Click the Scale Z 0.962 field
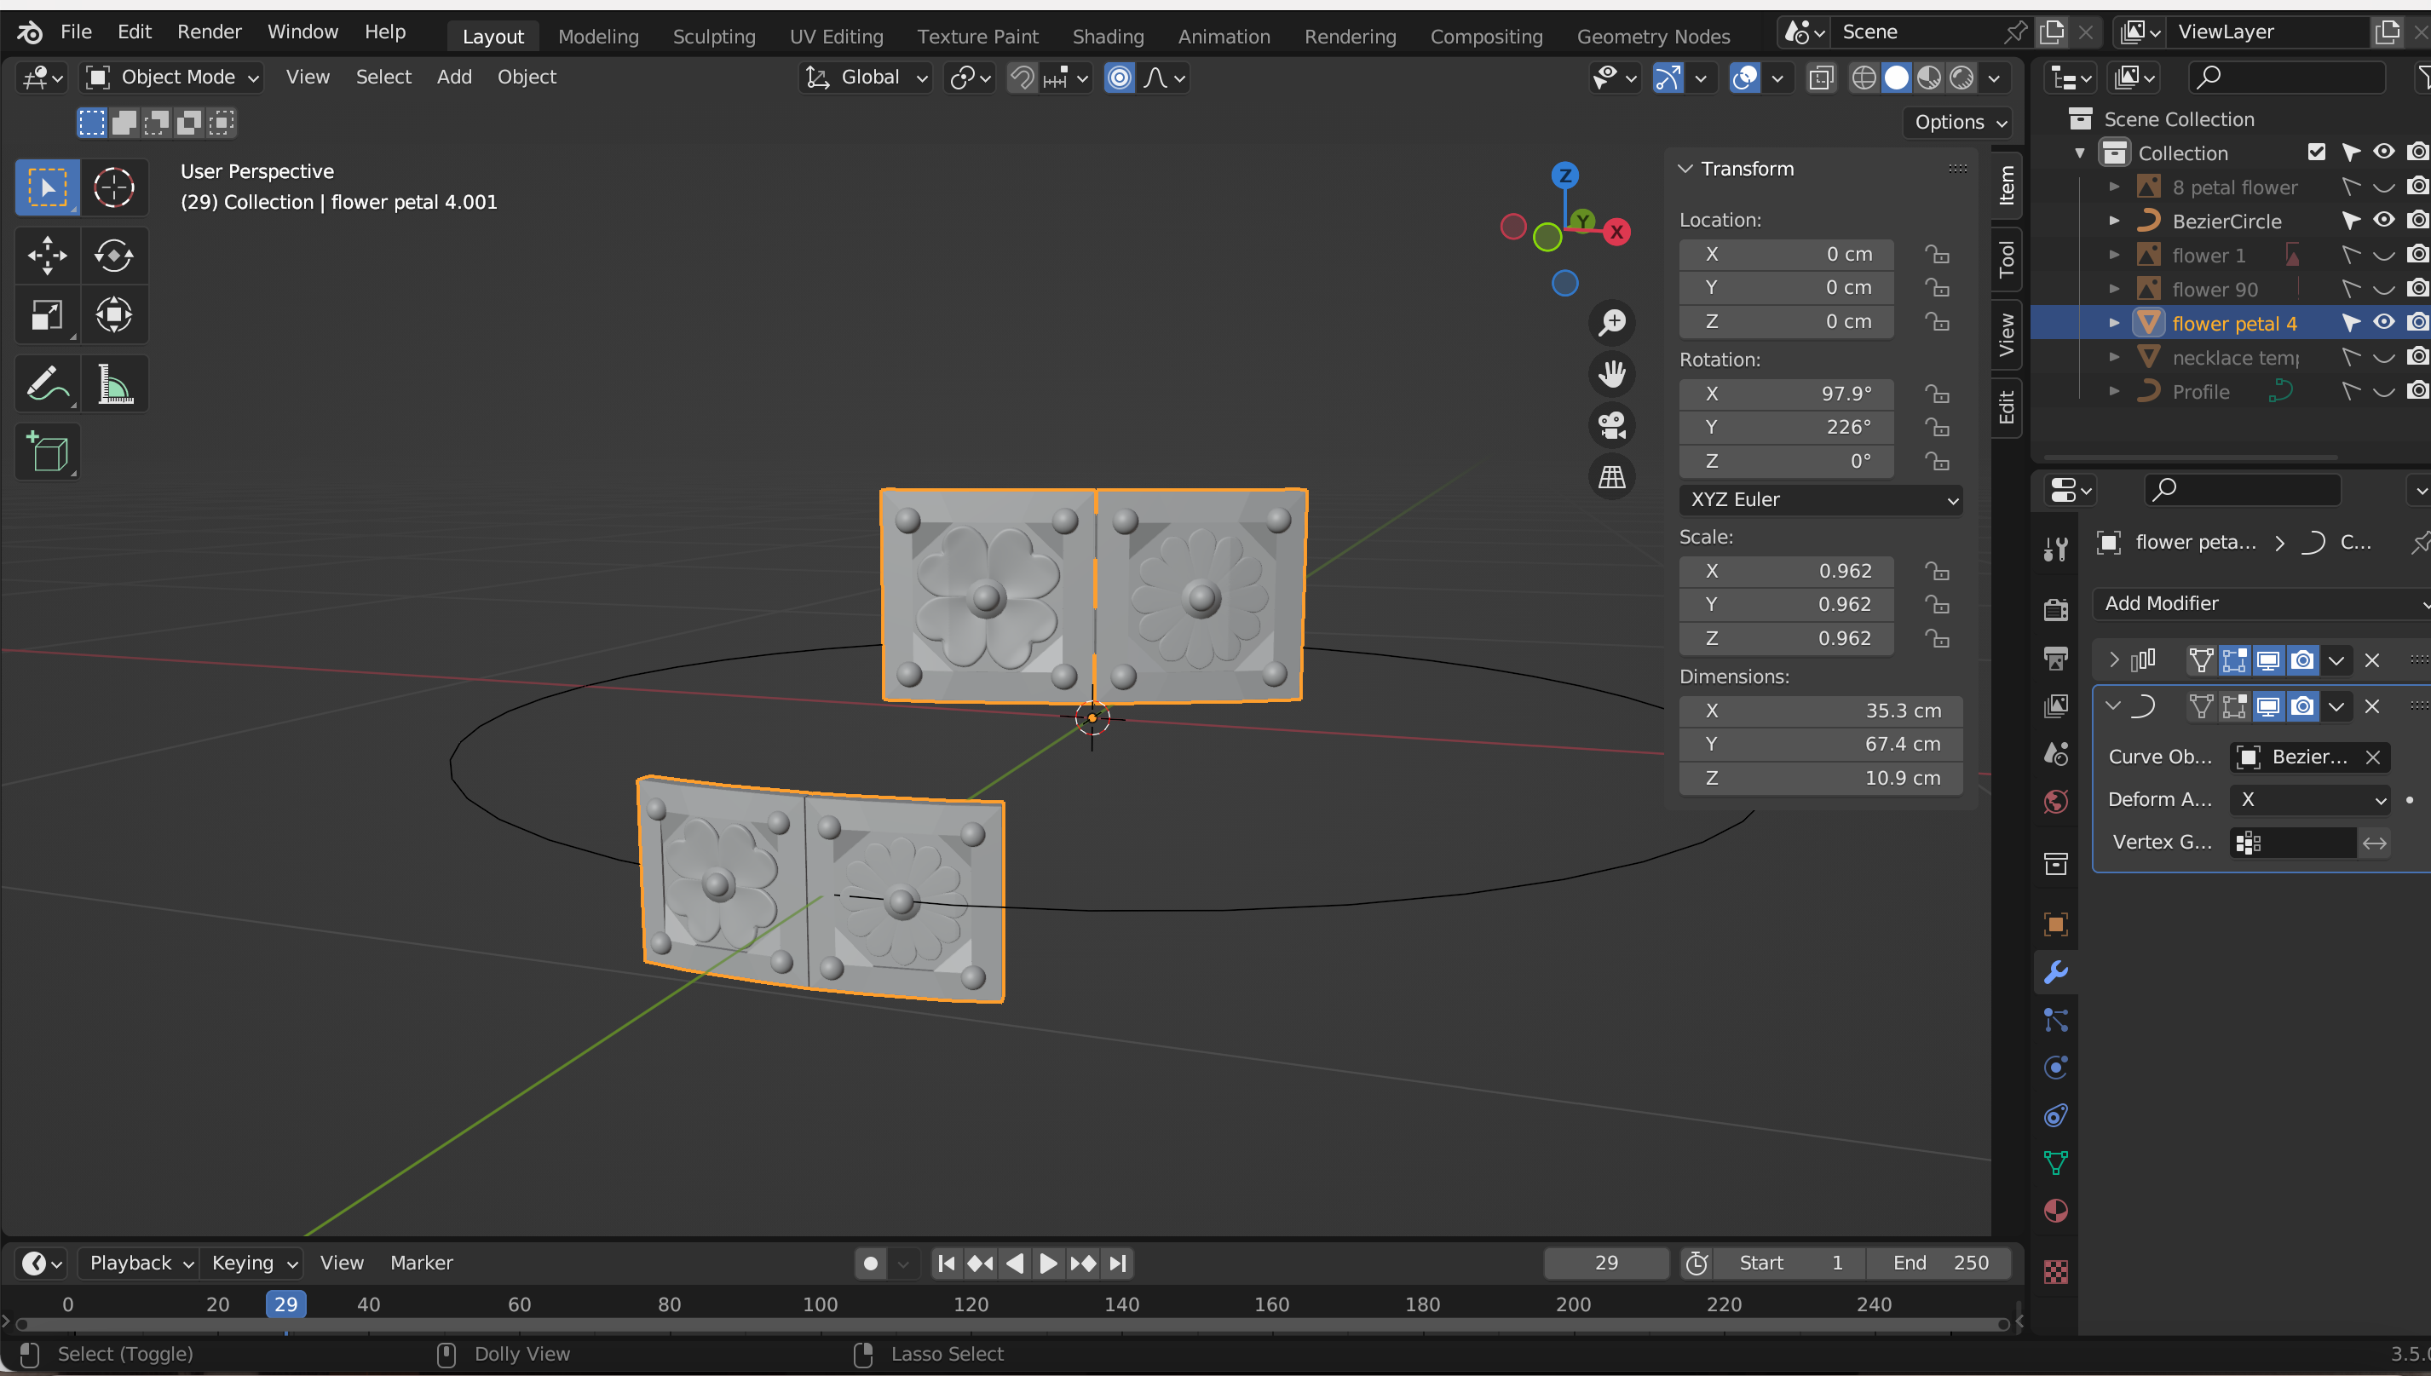Screen dimensions: 2431x1376 click(x=1785, y=638)
